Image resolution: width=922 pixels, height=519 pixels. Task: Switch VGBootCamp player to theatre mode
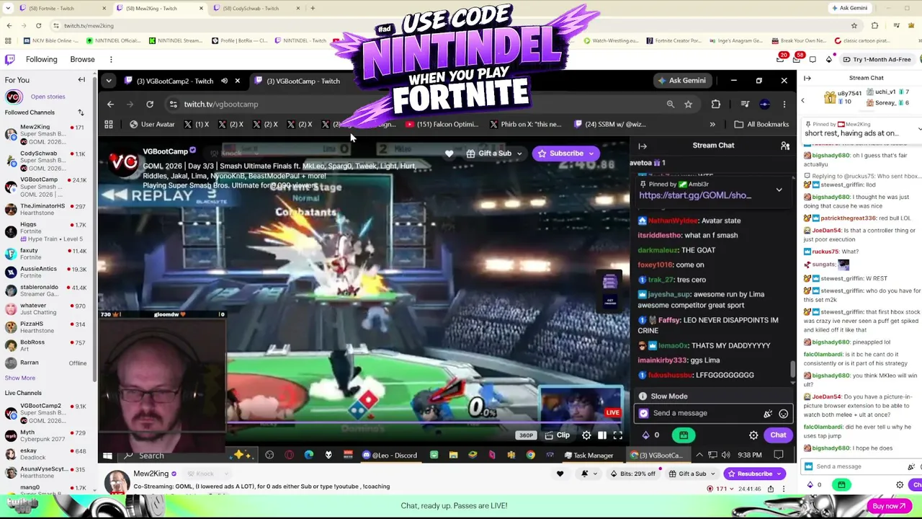coord(602,435)
